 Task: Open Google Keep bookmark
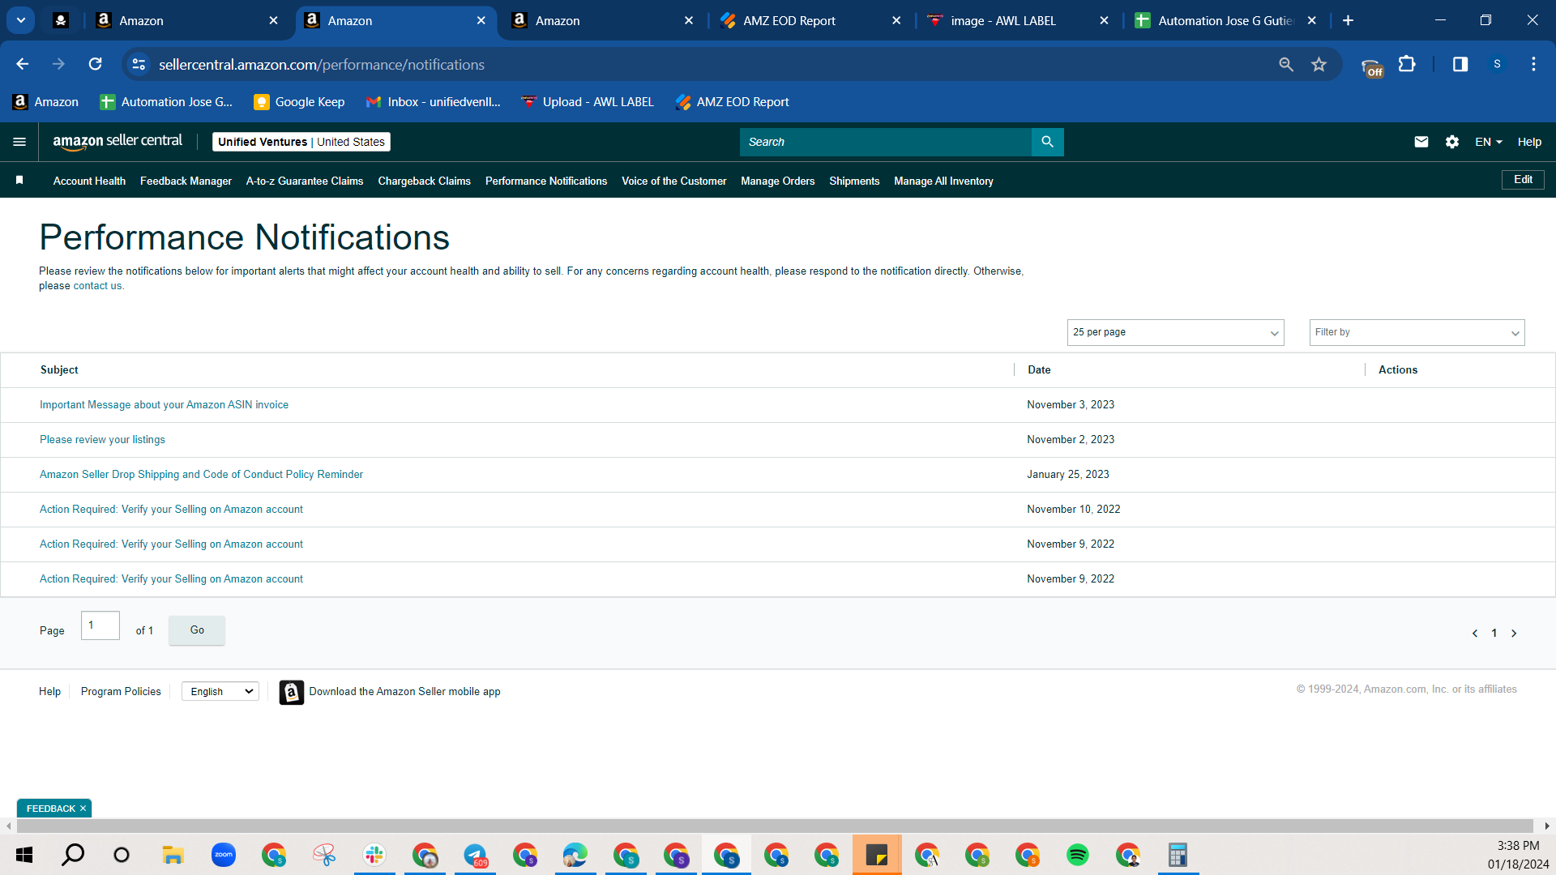299,102
